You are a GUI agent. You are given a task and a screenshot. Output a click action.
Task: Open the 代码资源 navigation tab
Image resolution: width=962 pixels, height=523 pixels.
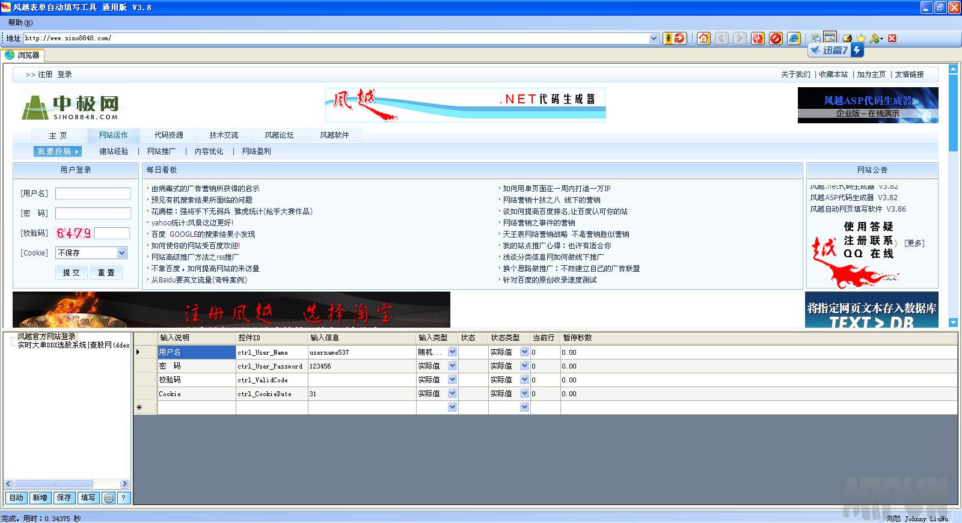(168, 135)
